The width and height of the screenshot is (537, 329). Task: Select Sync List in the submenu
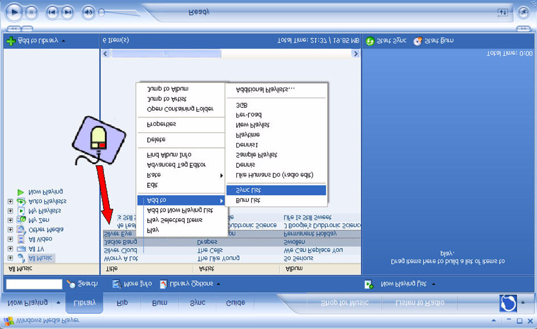[x=276, y=190]
